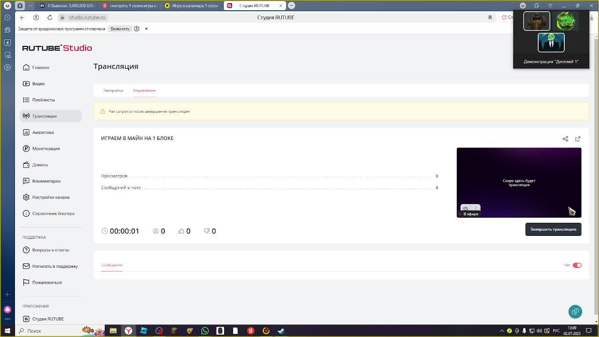Click the Yandex home icon in toolbar
This screenshot has height=337, width=599.
36,17
